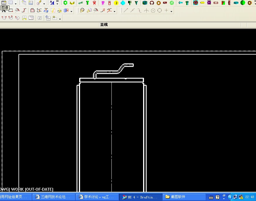Click the lightning key numbered icon
The width and height of the screenshot is (256, 201).
pos(39,3)
